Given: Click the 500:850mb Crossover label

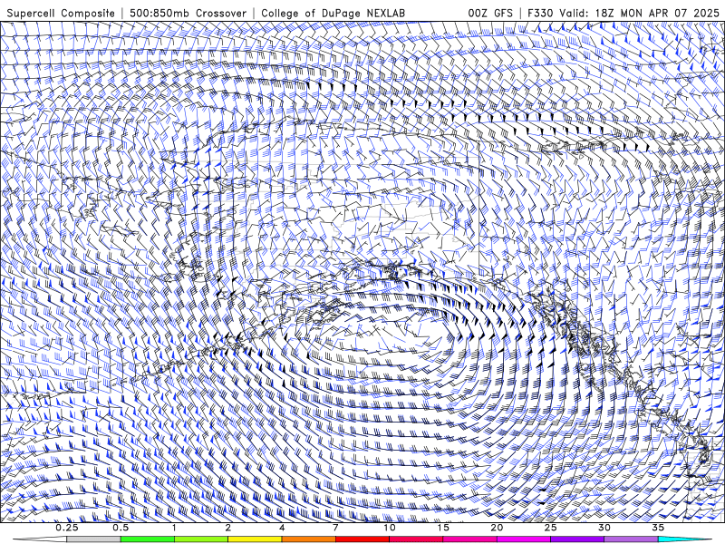Looking at the screenshot, I should pos(188,13).
